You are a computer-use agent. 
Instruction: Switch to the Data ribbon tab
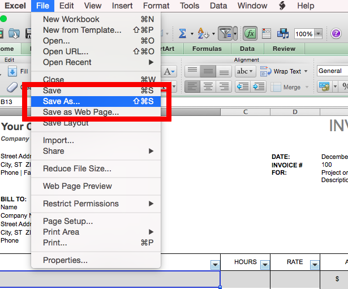[247, 49]
